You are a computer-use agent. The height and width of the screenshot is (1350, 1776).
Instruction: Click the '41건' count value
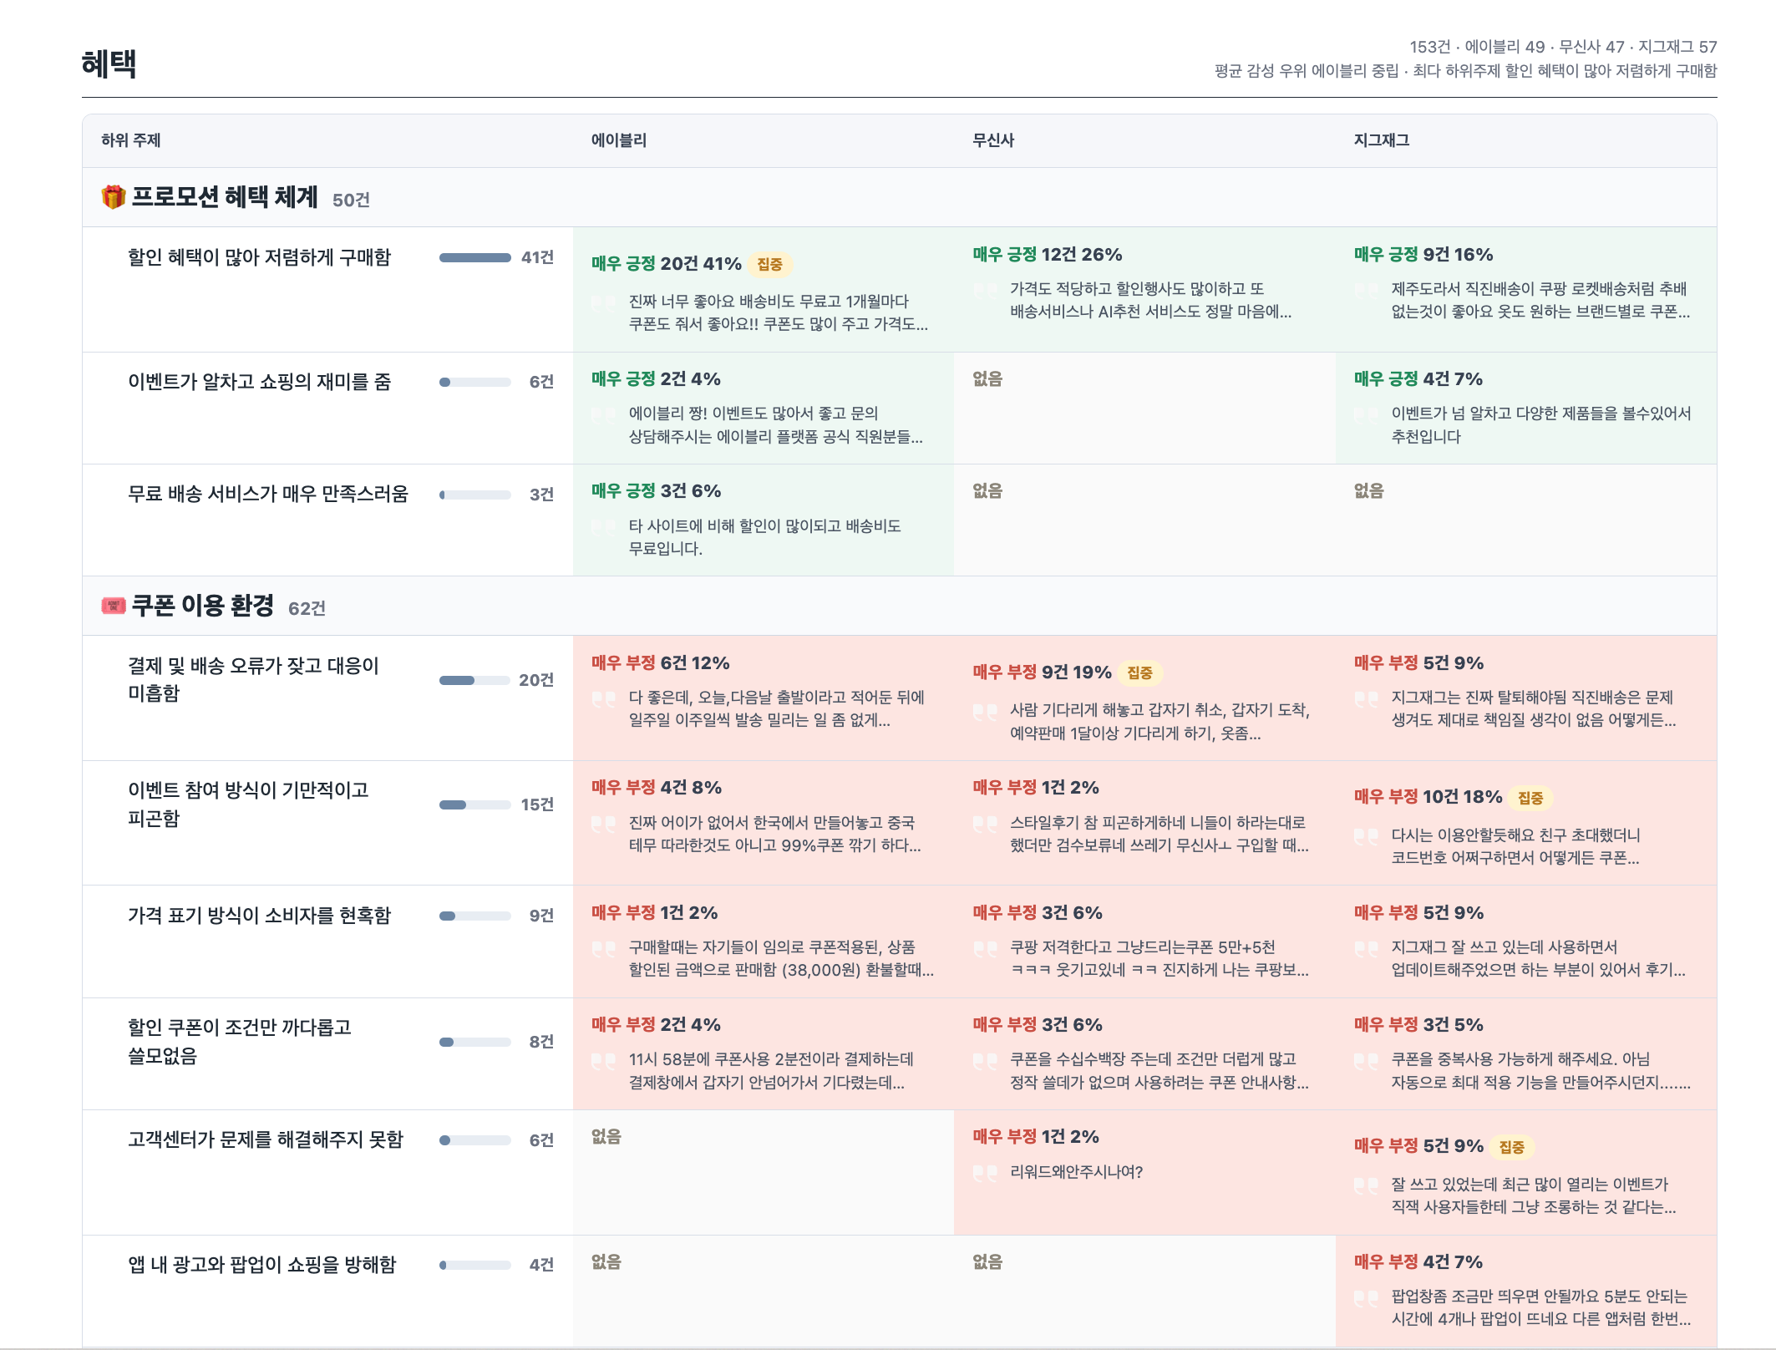[x=537, y=257]
